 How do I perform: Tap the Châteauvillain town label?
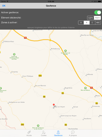point(8,41)
